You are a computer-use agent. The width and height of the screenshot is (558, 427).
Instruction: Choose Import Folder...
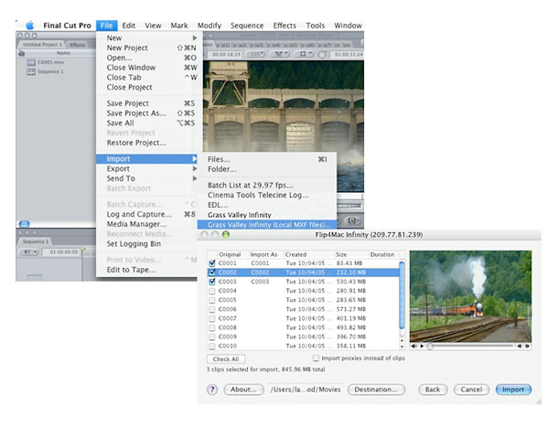pos(267,169)
